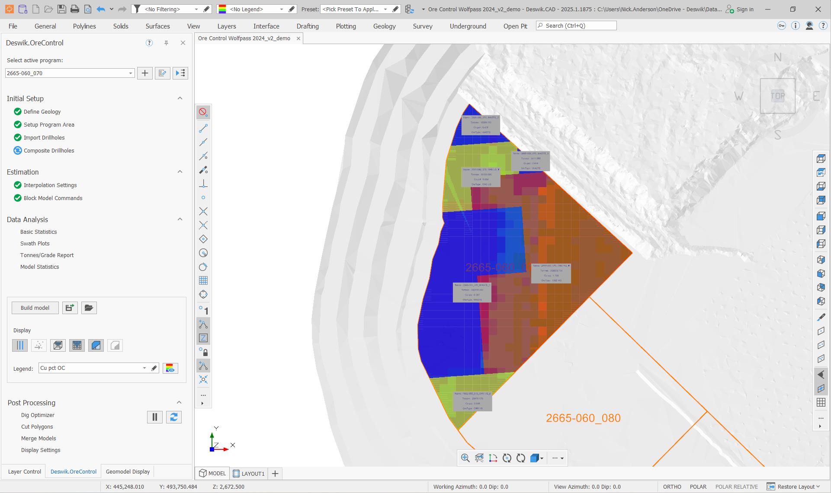Click the refresh post processing icon
The width and height of the screenshot is (831, 493).
tap(173, 417)
